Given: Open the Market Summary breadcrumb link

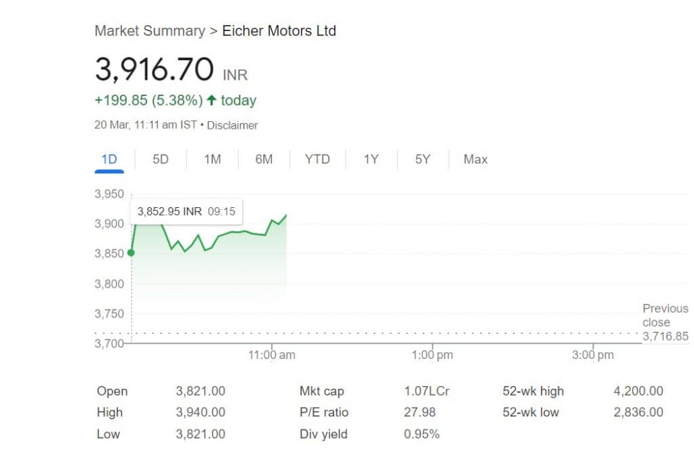Looking at the screenshot, I should click(148, 30).
